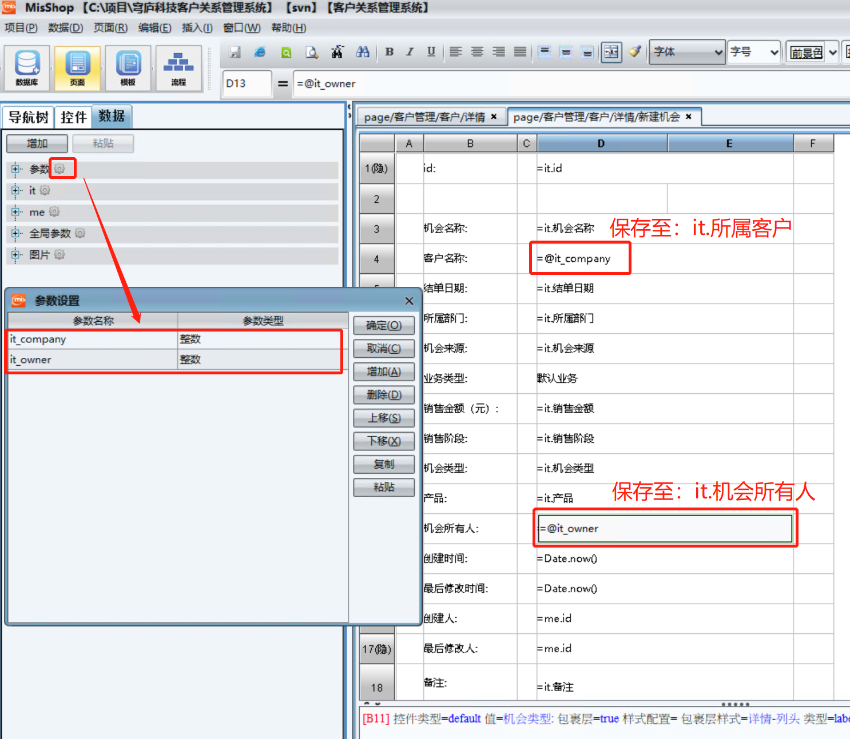Click the blue binoculars find icon

coord(363,53)
